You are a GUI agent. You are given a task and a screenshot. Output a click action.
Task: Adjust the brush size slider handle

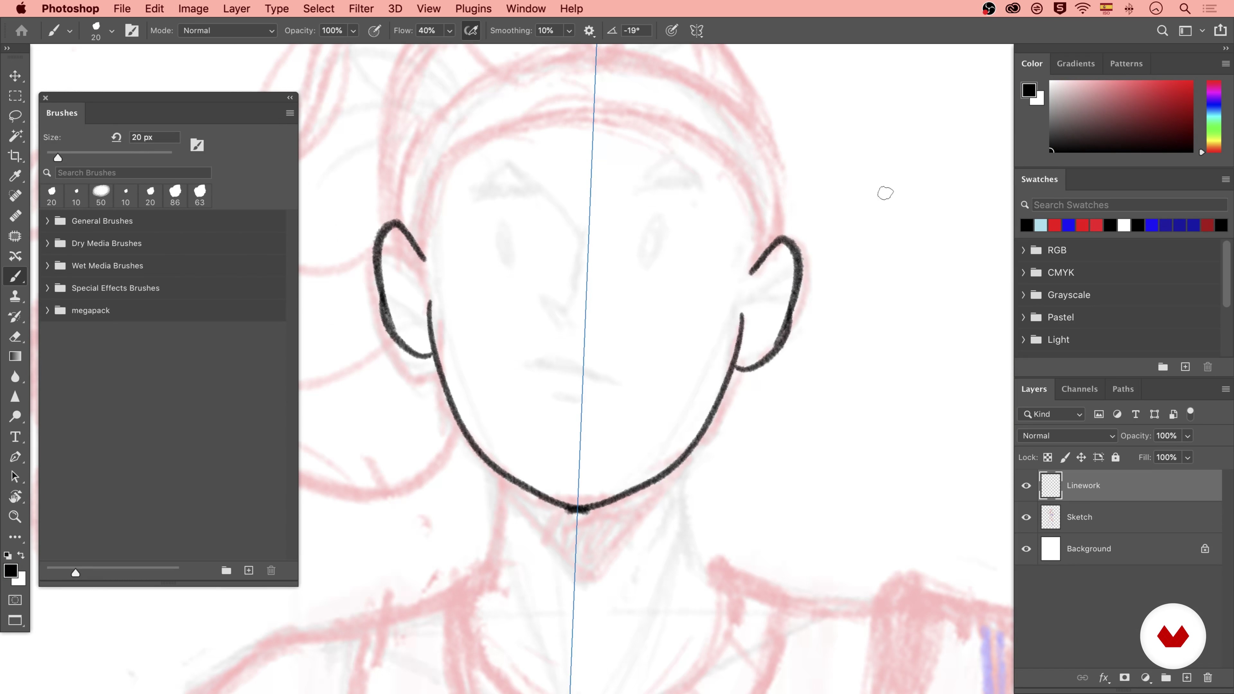point(58,157)
